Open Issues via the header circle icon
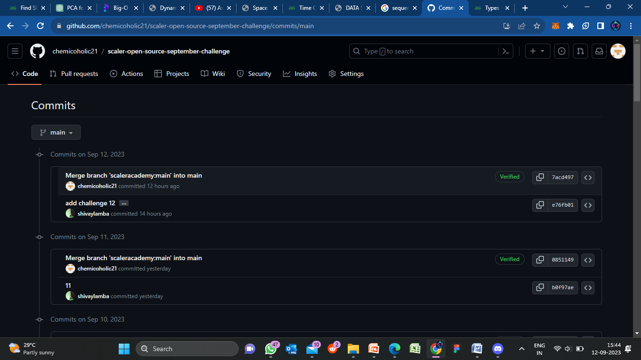Viewport: 641px width, 360px height. 562,51
